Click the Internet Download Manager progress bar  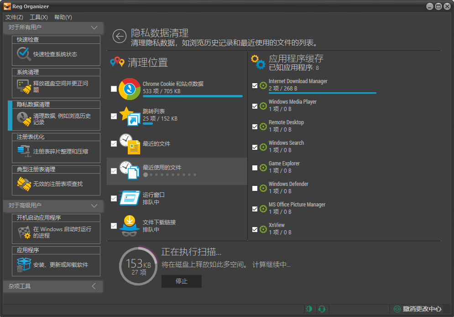click(x=322, y=93)
